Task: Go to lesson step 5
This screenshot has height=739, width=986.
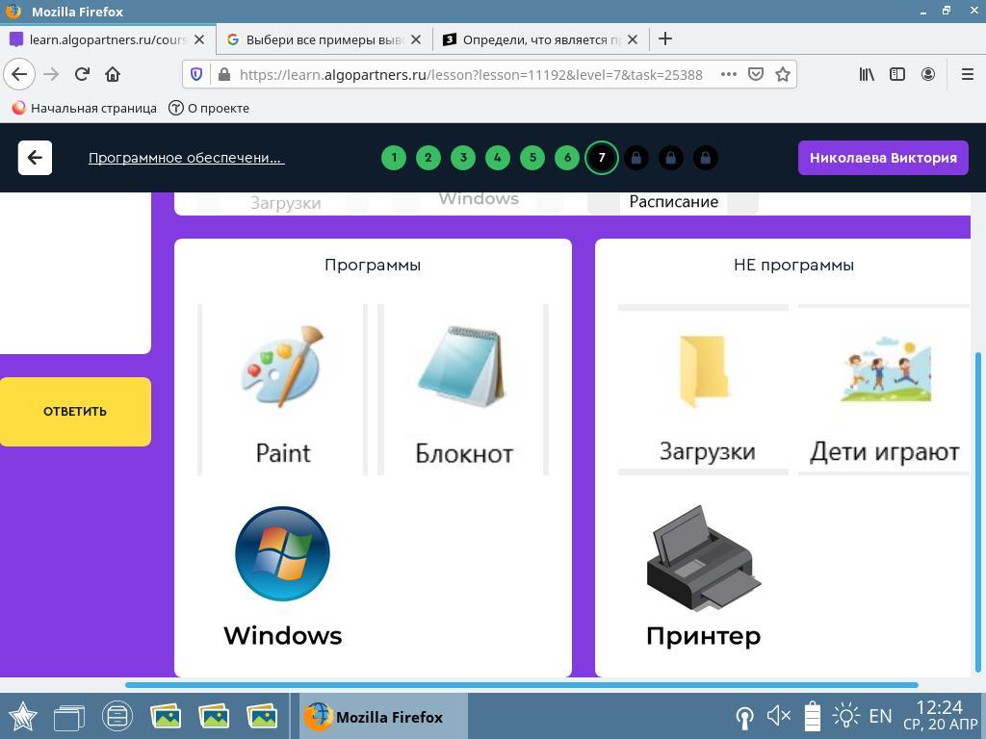Action: (x=532, y=158)
